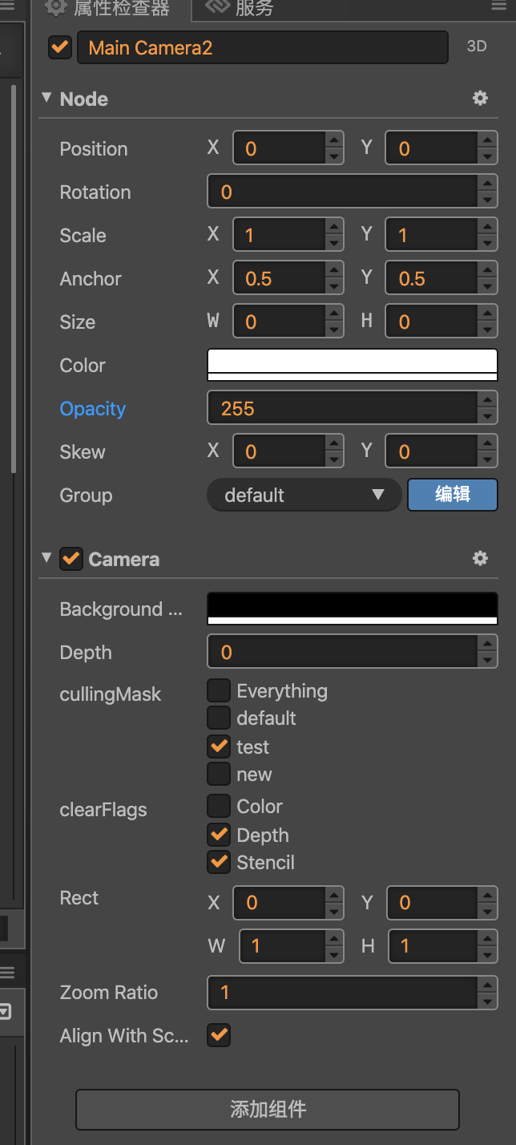The width and height of the screenshot is (516, 1145).
Task: Uncheck the test culling mask
Action: click(x=219, y=746)
